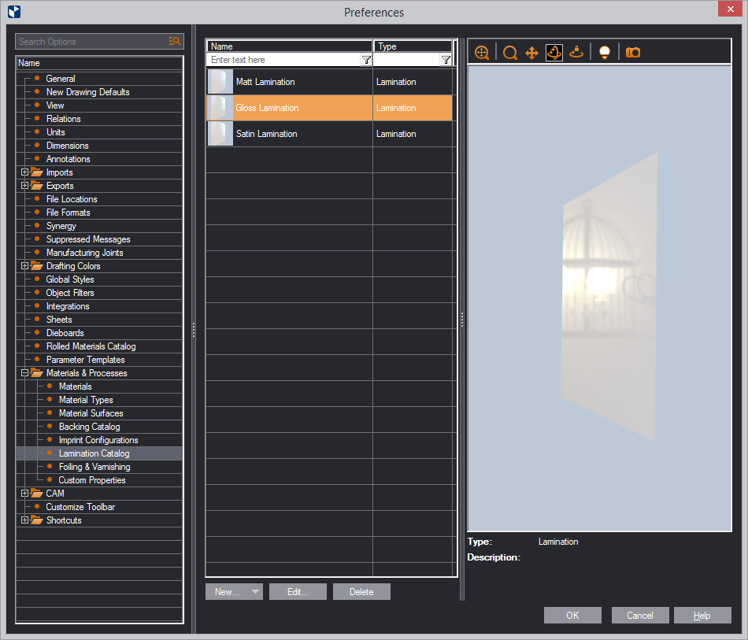748x640 pixels.
Task: Select the pan tool in preview toolbar
Action: [532, 53]
